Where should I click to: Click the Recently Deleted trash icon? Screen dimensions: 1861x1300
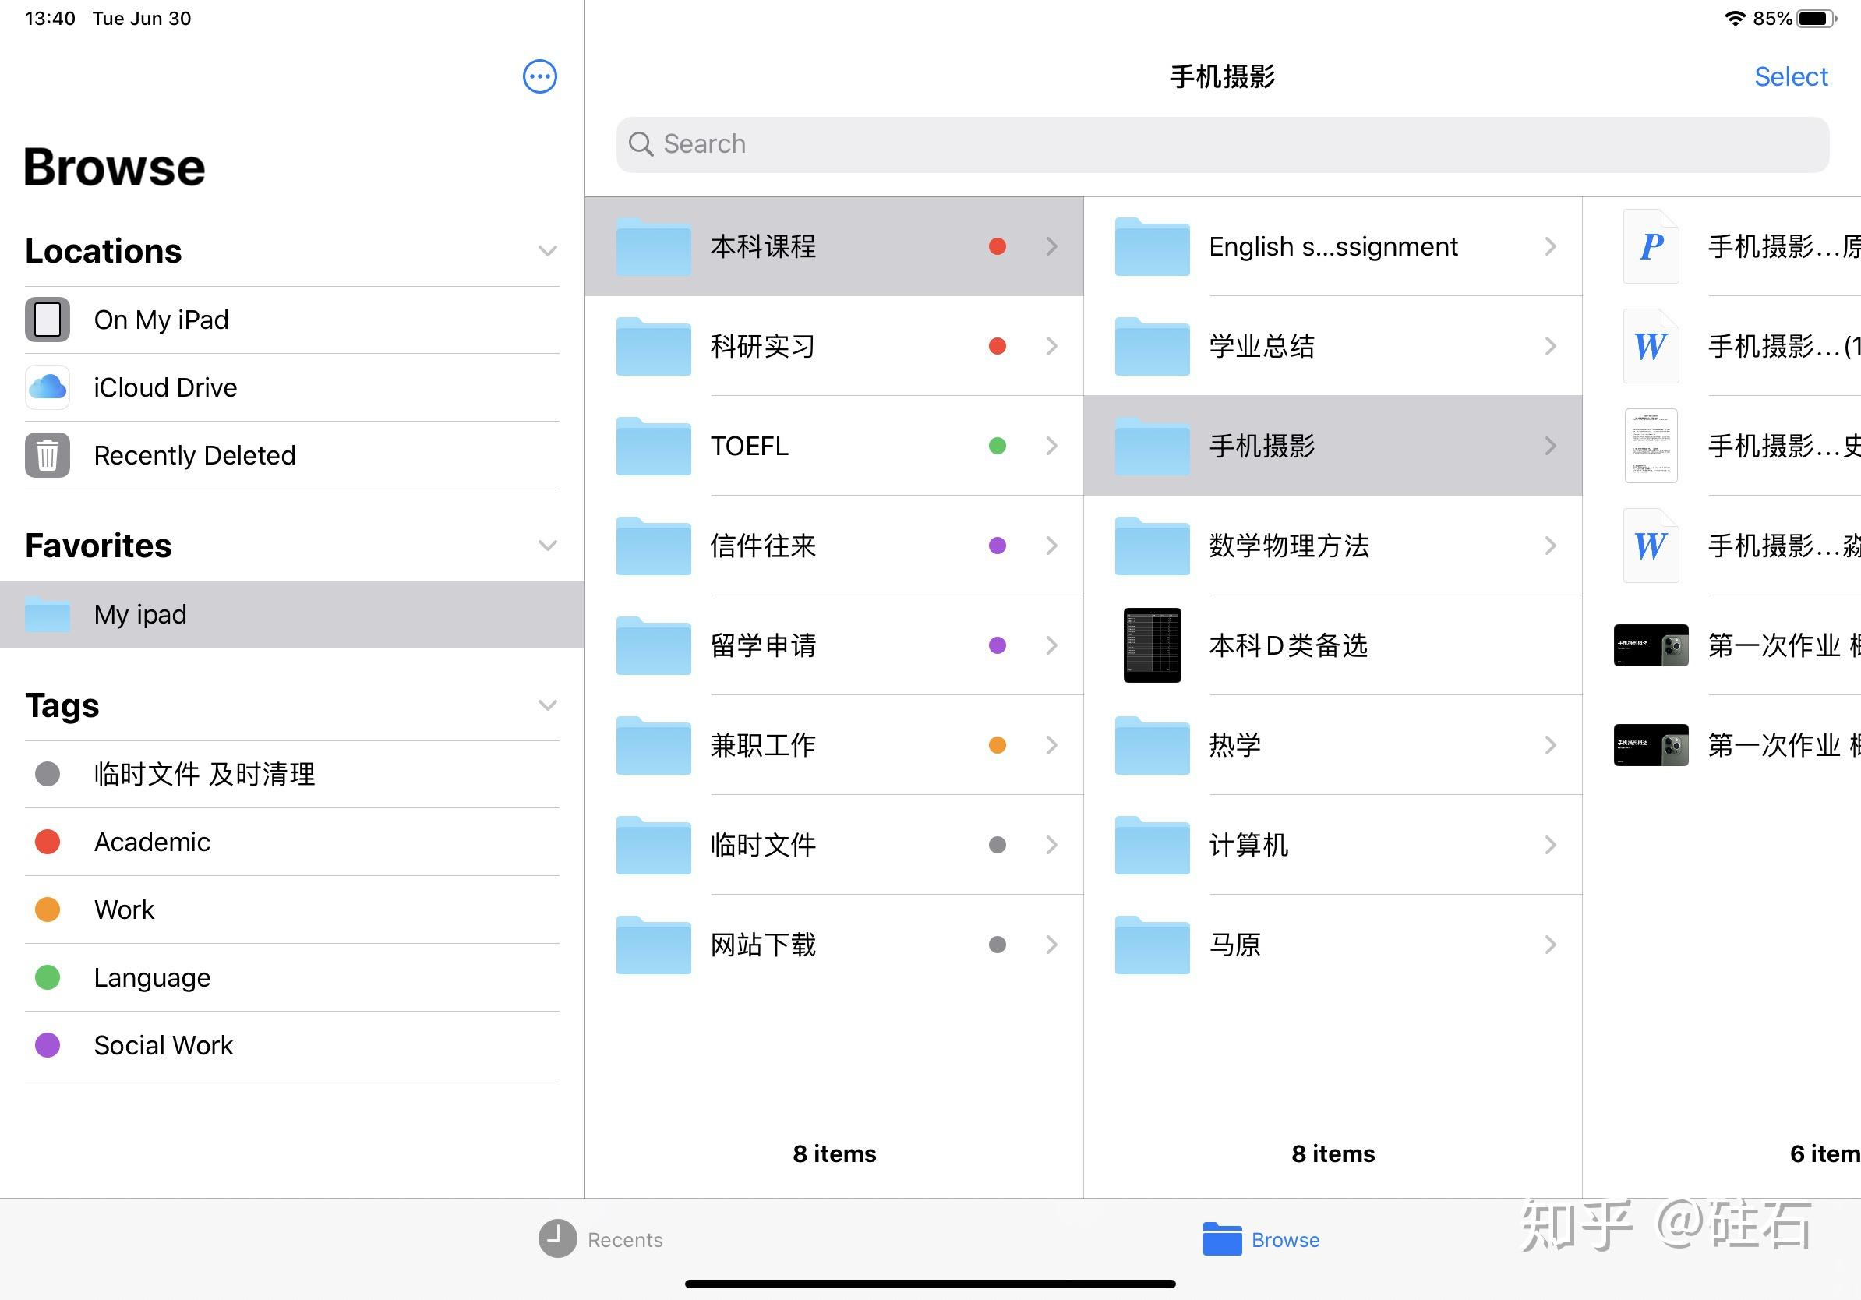click(48, 455)
